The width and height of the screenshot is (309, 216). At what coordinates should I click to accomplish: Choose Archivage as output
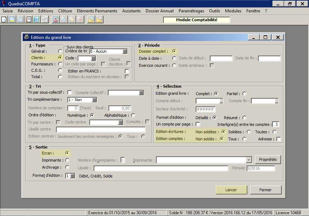(x=67, y=167)
